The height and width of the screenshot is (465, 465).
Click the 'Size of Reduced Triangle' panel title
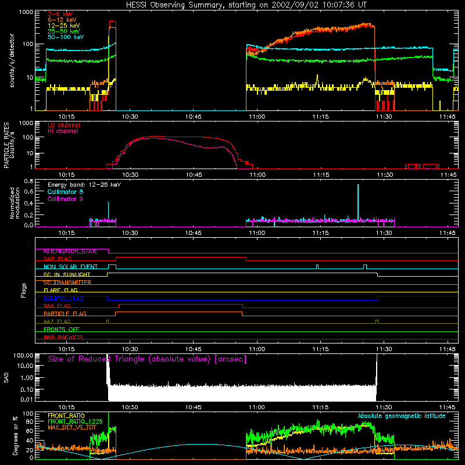coord(147,359)
